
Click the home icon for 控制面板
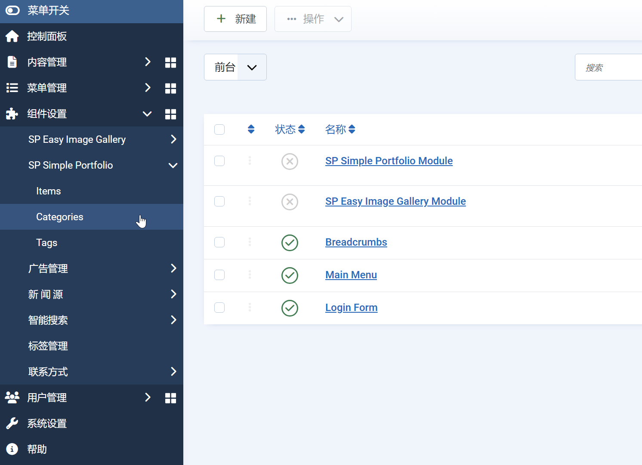pos(12,37)
